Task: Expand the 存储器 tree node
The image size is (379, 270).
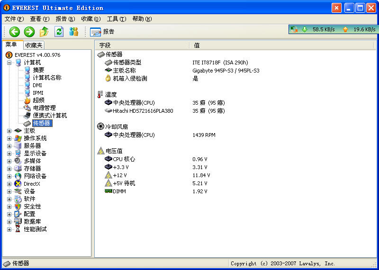Action: (x=9, y=169)
